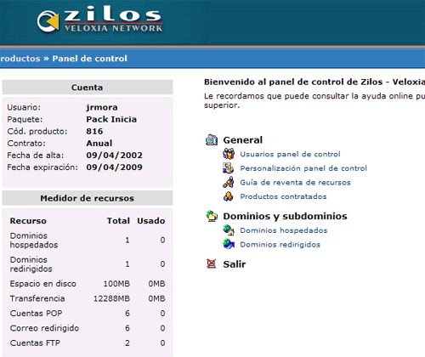This screenshot has width=425, height=357.
Task: Click the Dominios y subdominios globe icon
Action: click(212, 216)
